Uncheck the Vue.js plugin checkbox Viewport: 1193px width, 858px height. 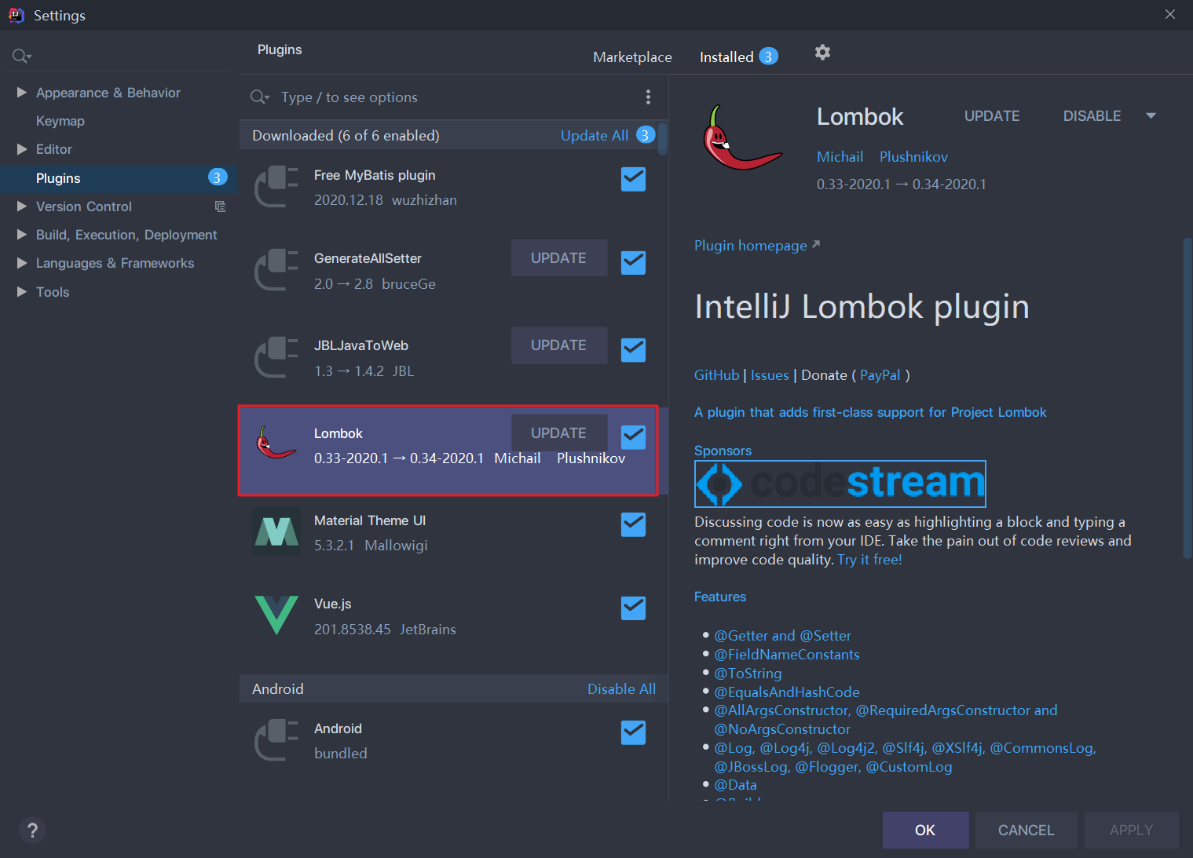pyautogui.click(x=633, y=608)
